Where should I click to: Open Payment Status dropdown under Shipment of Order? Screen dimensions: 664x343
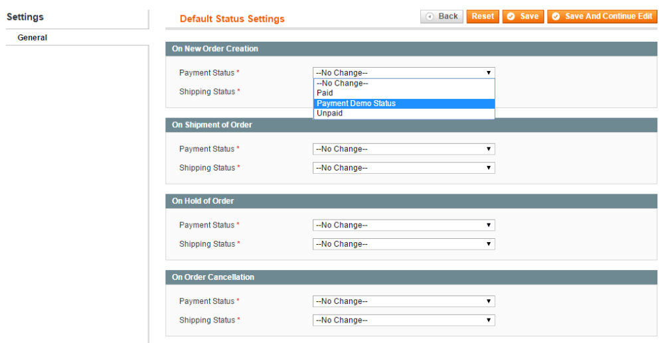pyautogui.click(x=404, y=149)
